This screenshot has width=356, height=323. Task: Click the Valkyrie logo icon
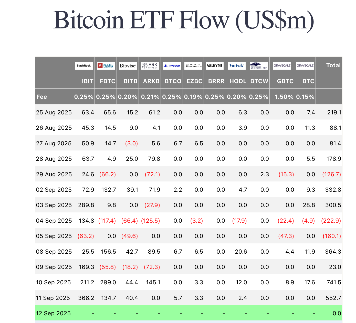[215, 66]
